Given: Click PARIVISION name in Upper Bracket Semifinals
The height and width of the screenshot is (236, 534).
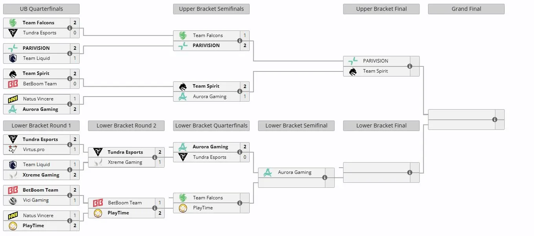Looking at the screenshot, I should click(x=206, y=46).
